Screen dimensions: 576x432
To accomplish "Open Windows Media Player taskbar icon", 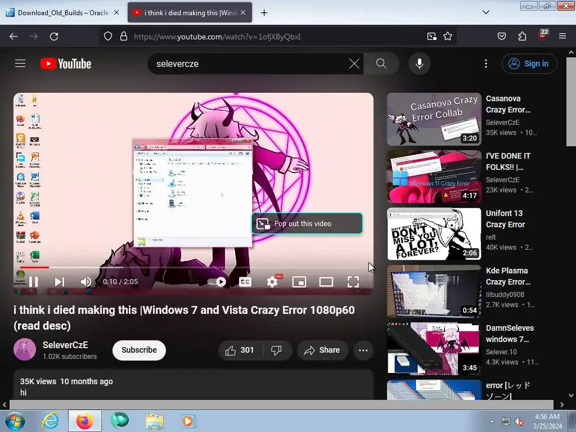I will pos(189,421).
